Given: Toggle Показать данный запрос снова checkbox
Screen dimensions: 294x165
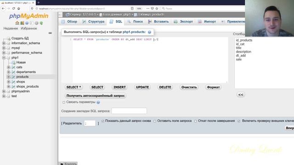Looking at the screenshot, I should coord(103,121).
